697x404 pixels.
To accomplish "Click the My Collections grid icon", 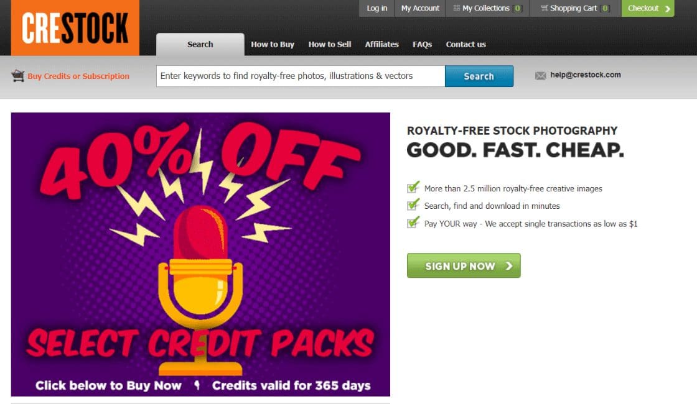I will pos(457,8).
